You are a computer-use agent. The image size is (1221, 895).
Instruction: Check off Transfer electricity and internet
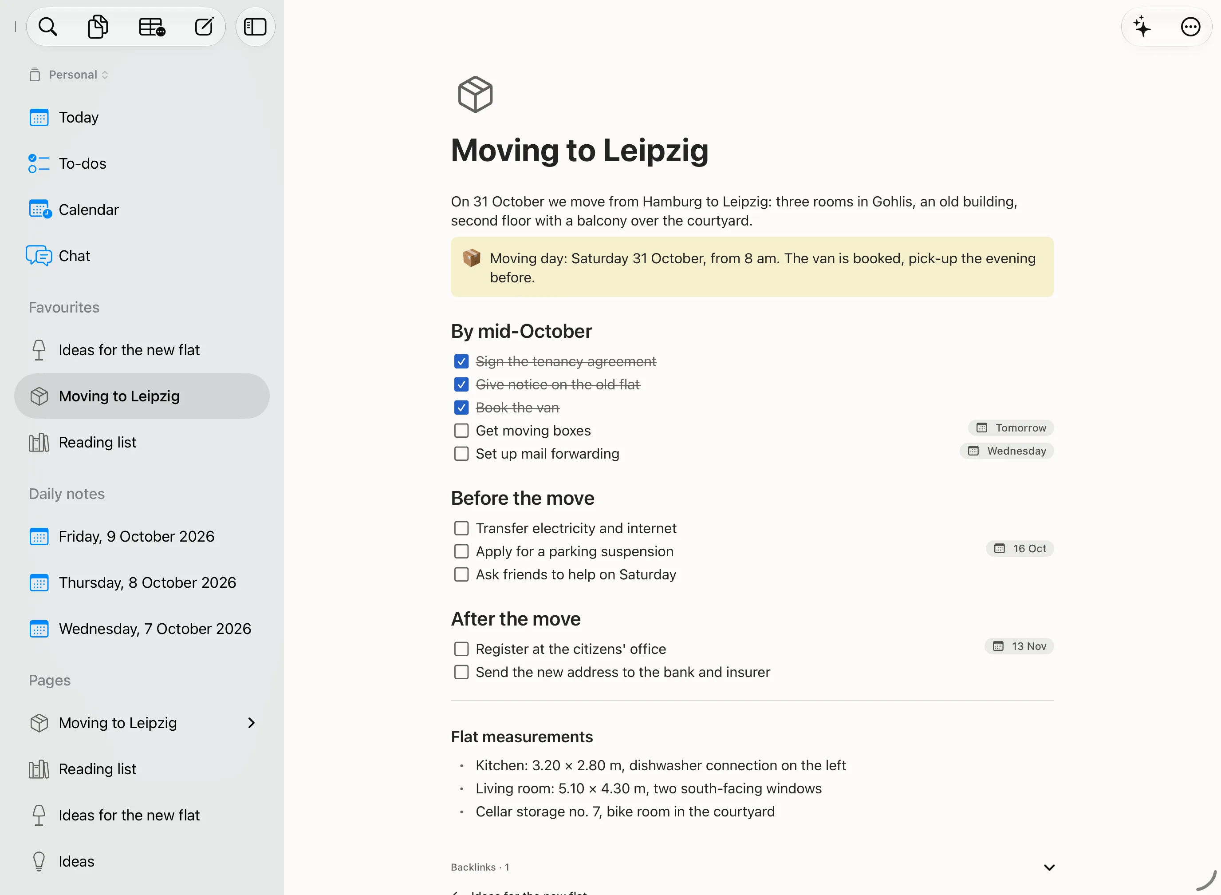click(x=461, y=528)
